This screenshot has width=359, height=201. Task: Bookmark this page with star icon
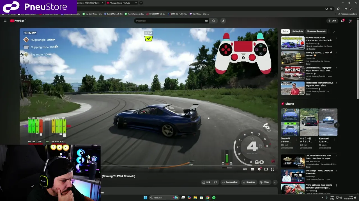(x=331, y=9)
